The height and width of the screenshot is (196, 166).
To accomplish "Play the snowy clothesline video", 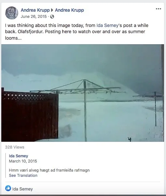I will click(83, 93).
